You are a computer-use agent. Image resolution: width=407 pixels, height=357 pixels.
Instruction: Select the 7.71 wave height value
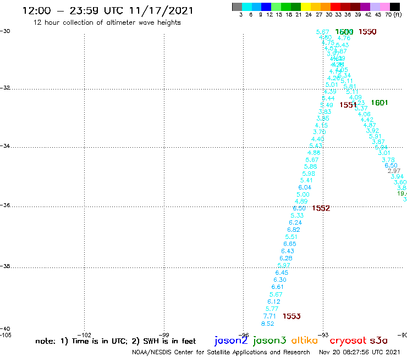(x=269, y=316)
